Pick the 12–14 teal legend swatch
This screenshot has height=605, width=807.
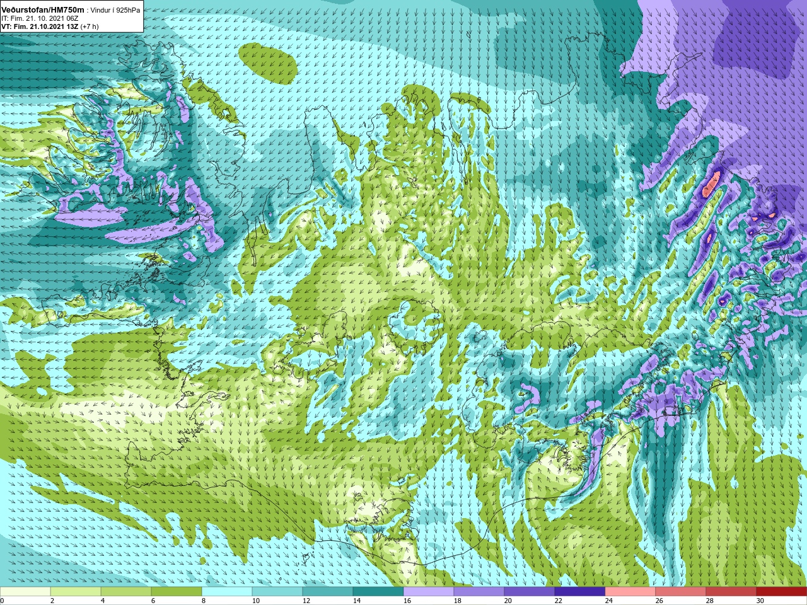(328, 592)
